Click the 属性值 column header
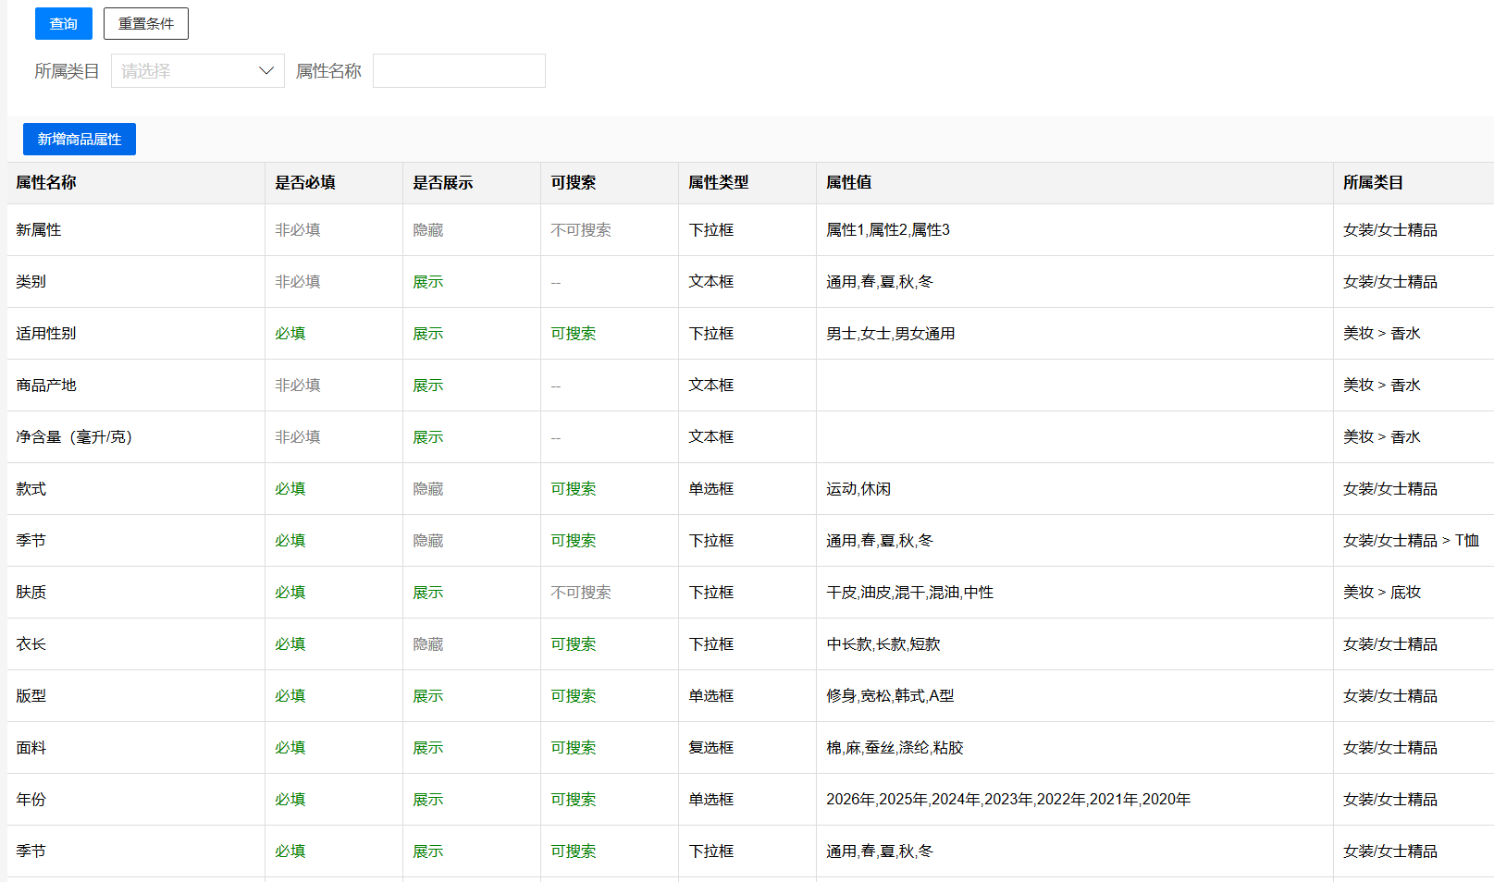Viewport: 1494px width, 882px height. tap(848, 183)
